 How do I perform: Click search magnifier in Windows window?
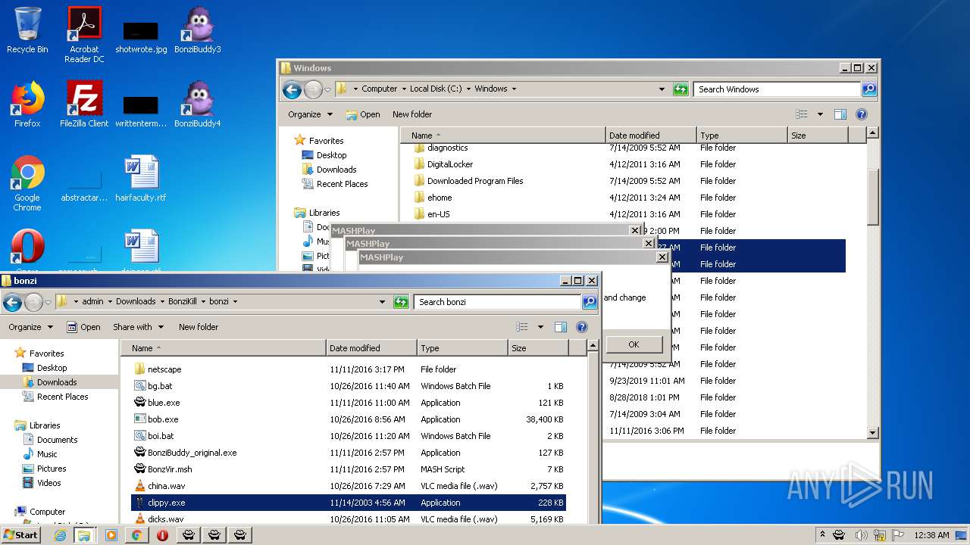tap(869, 89)
